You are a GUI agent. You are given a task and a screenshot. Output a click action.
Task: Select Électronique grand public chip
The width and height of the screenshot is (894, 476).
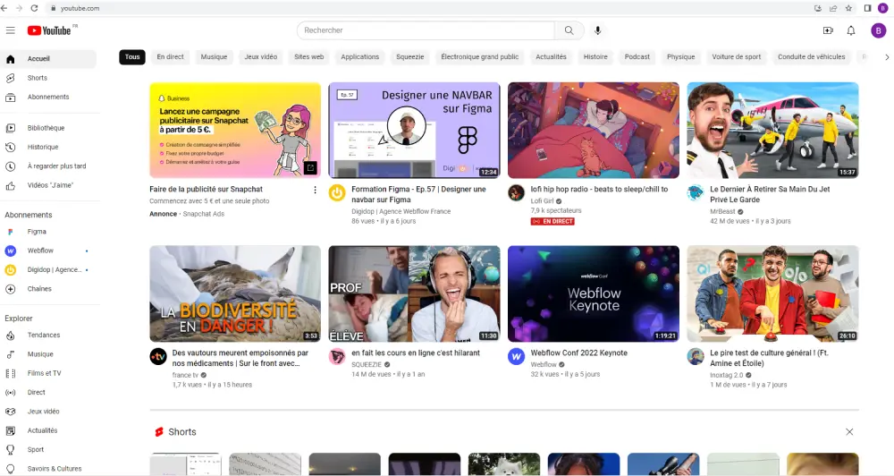pos(479,57)
